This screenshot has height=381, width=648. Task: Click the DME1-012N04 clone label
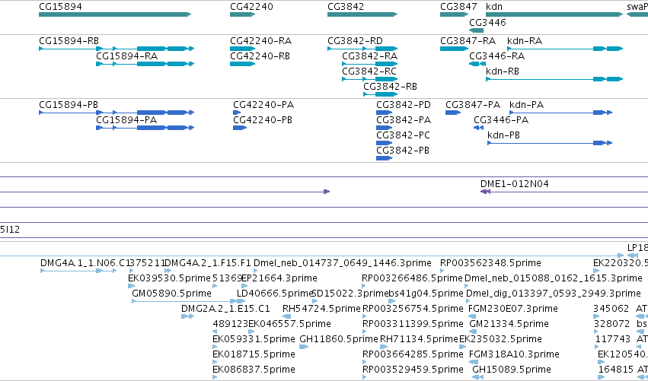[515, 184]
